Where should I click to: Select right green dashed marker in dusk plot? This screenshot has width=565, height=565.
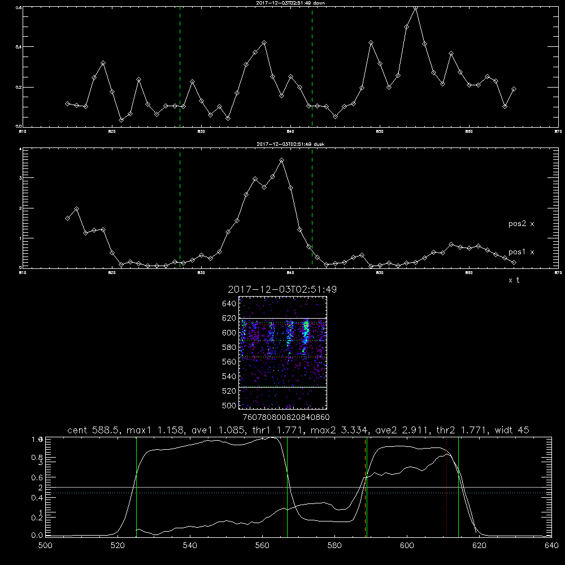pyautogui.click(x=312, y=208)
